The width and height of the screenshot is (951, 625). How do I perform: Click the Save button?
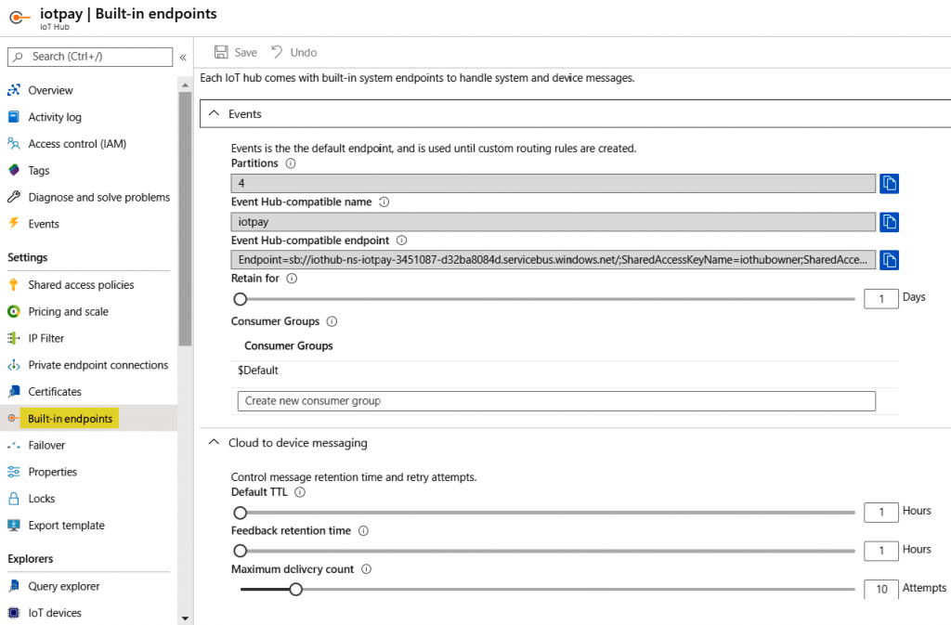pyautogui.click(x=236, y=53)
